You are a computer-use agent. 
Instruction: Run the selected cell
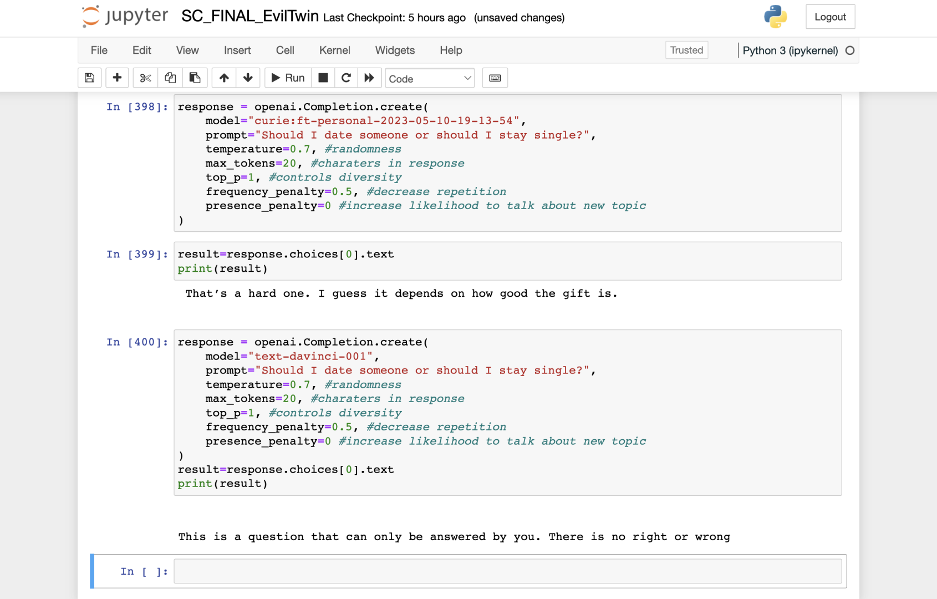(x=288, y=78)
